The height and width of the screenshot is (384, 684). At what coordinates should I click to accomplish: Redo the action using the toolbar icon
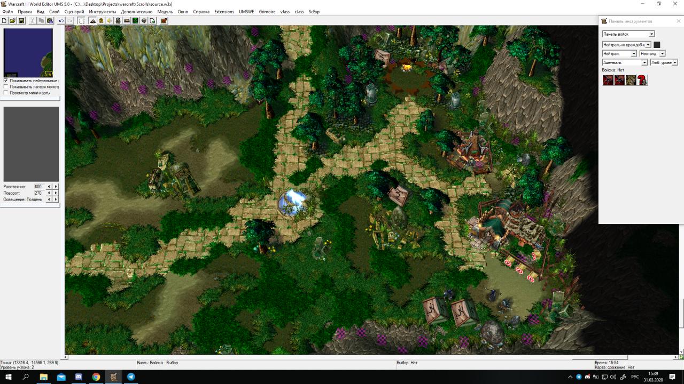(69, 21)
